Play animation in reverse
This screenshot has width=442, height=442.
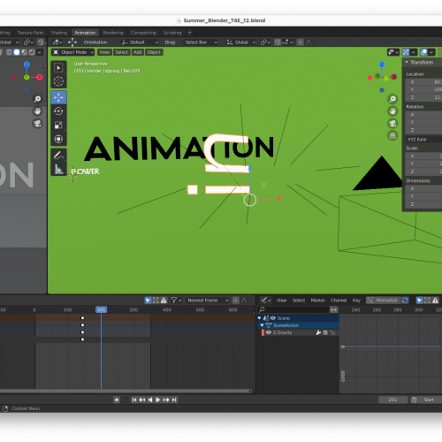pyautogui.click(x=150, y=400)
